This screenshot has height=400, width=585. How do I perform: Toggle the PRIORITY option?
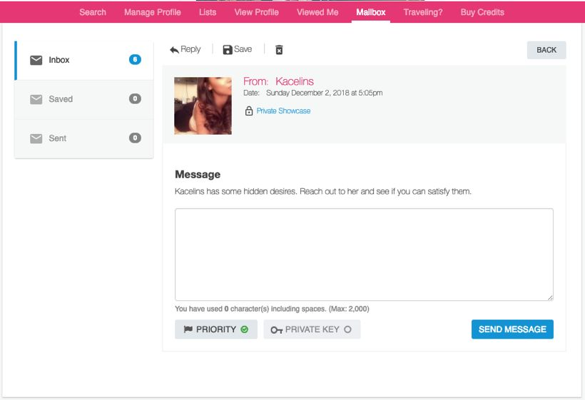pyautogui.click(x=216, y=329)
